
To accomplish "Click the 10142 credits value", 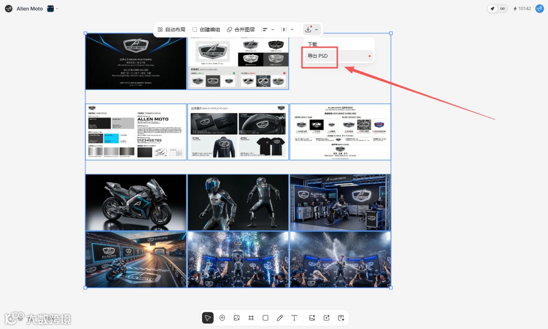I will [525, 9].
